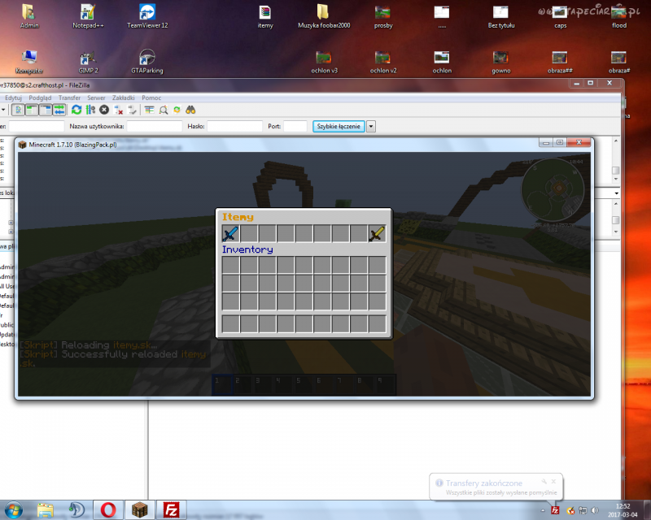
Task: Open Opera browser from taskbar
Action: (x=108, y=510)
